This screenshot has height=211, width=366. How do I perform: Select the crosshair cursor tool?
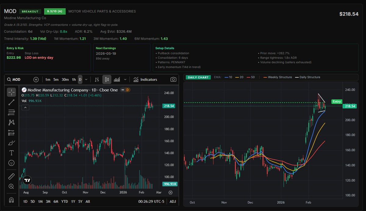pos(12,92)
